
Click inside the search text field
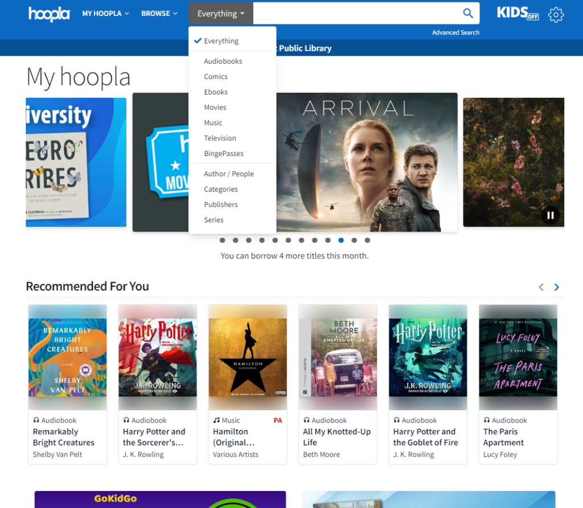(356, 14)
